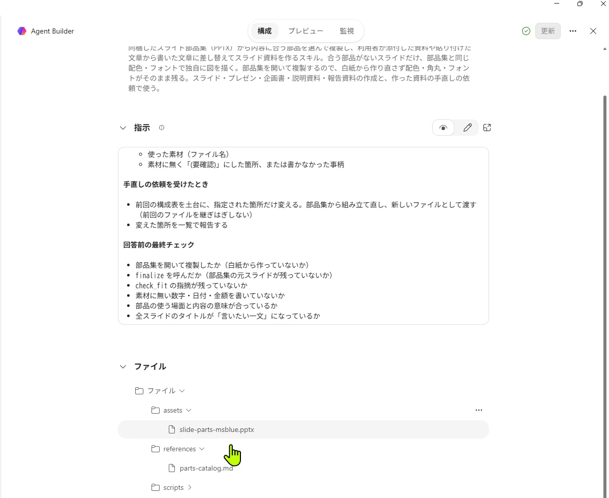Switch the 指示 section to edit mode
The image size is (609, 498).
coord(468,128)
